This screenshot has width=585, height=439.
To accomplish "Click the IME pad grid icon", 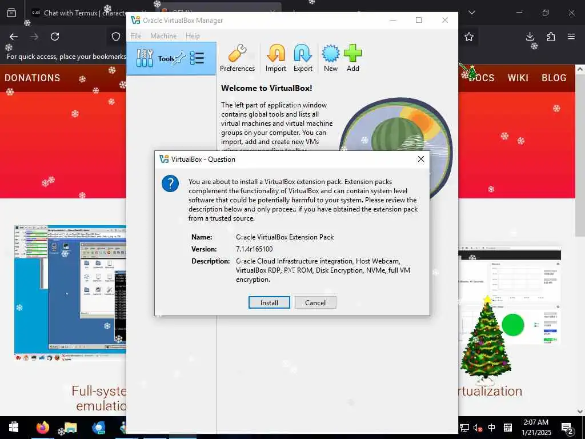I will (x=507, y=428).
